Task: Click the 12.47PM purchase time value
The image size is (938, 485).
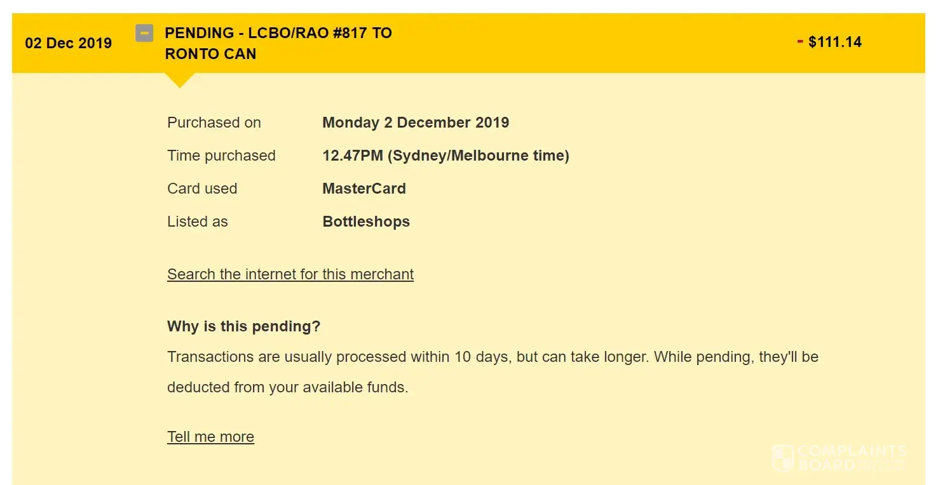Action: click(x=445, y=156)
